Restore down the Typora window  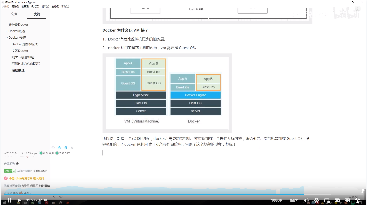[352, 2]
